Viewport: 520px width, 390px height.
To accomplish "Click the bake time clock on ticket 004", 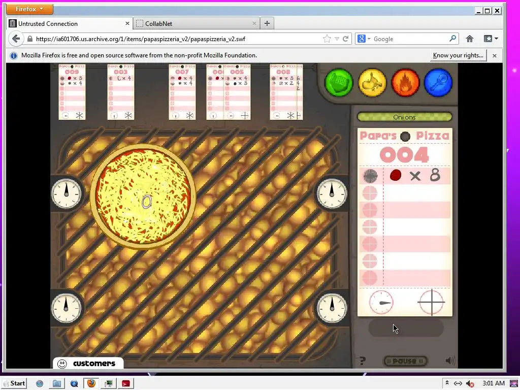I will [381, 303].
